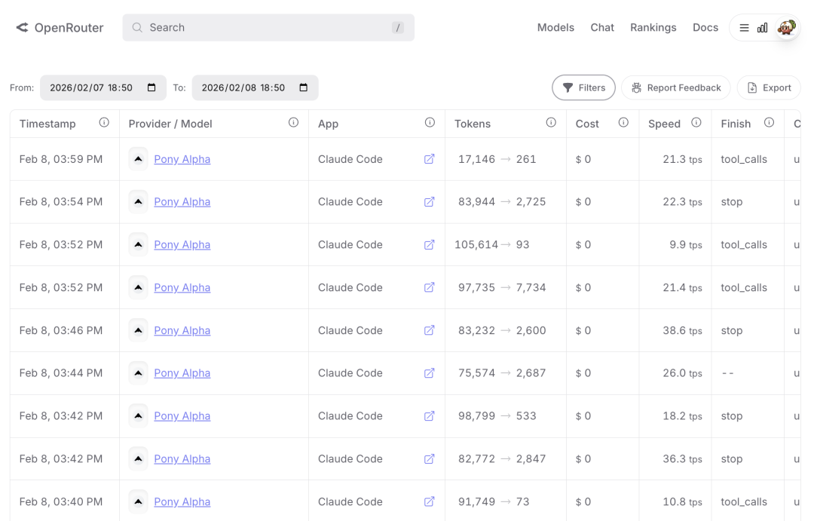Viewport: 814px width, 521px height.
Task: Open the Pony Alpha link at 03:40 PM
Action: pos(182,502)
